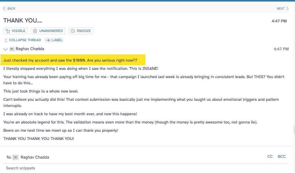This screenshot has width=295, height=173.
Task: Select the yellow highlighted first message line
Action: click(x=73, y=60)
